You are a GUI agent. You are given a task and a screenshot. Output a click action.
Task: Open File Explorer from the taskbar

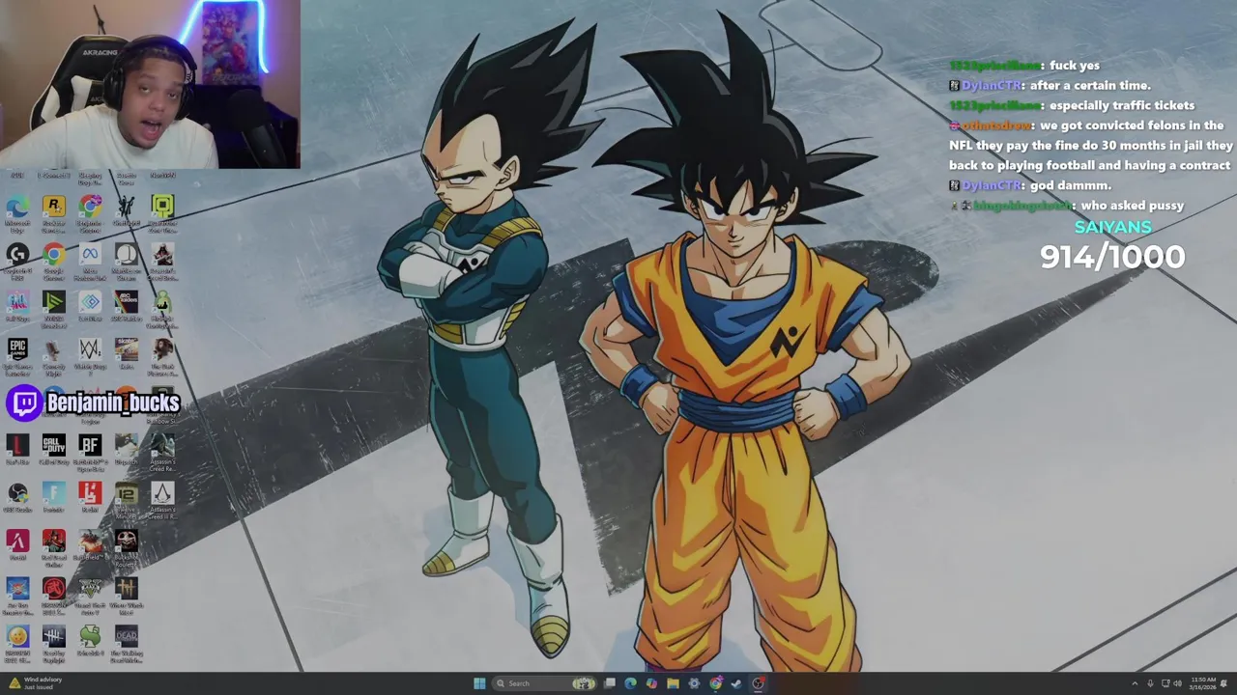[x=673, y=683]
